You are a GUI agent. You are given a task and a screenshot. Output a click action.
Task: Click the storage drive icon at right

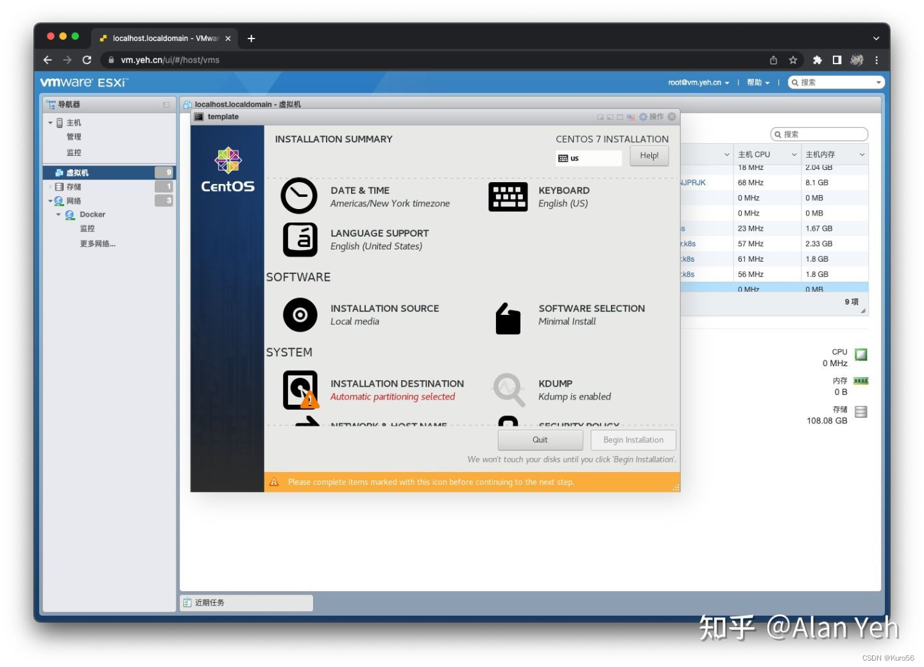pos(861,412)
